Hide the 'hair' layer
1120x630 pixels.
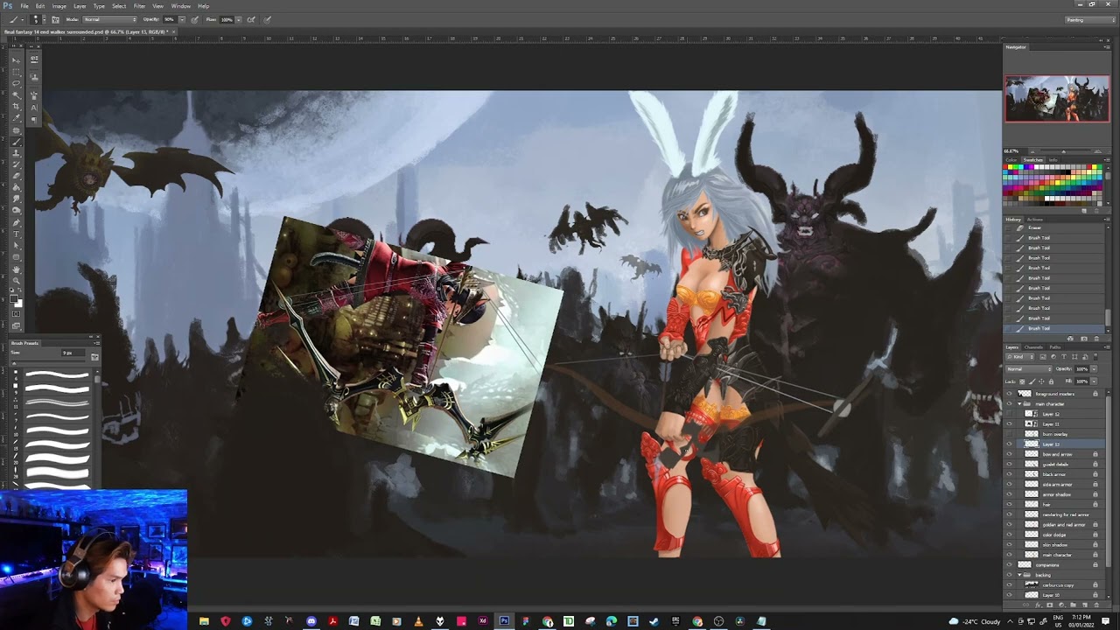tap(1009, 505)
